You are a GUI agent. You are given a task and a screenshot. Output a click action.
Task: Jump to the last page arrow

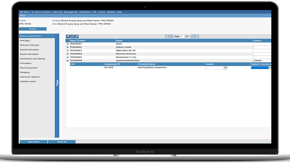pos(197,37)
